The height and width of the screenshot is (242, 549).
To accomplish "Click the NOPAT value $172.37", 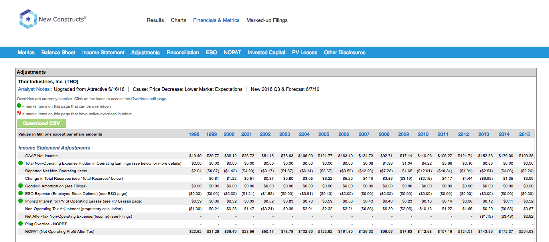I will coord(506,232).
